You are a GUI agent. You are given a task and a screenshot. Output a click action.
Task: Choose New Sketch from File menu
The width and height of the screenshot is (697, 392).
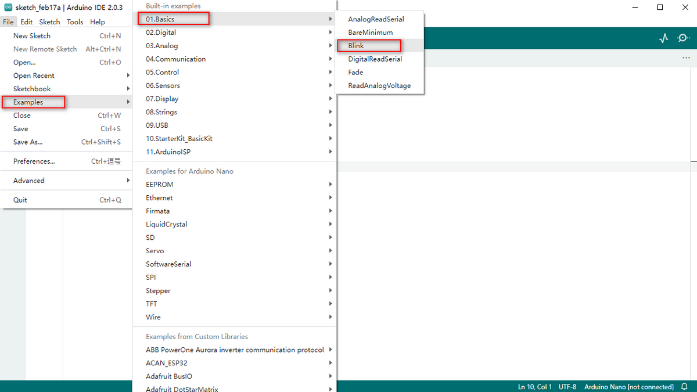point(66,35)
